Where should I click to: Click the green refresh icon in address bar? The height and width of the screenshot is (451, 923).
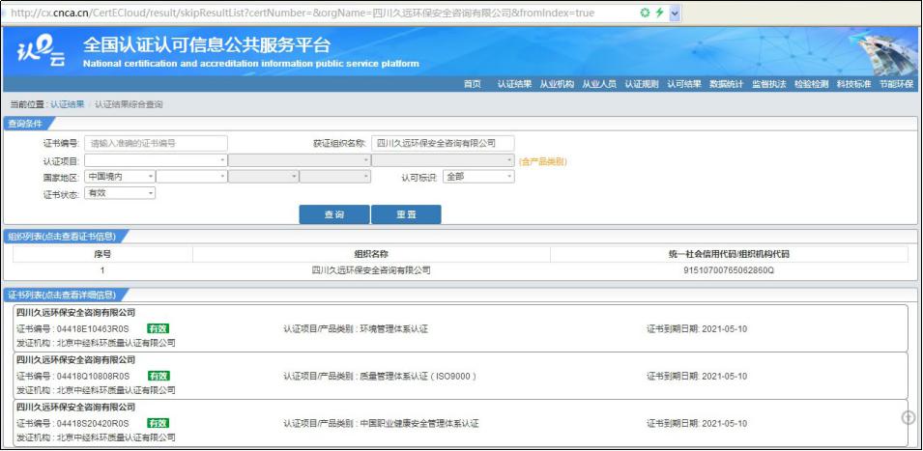click(x=646, y=13)
